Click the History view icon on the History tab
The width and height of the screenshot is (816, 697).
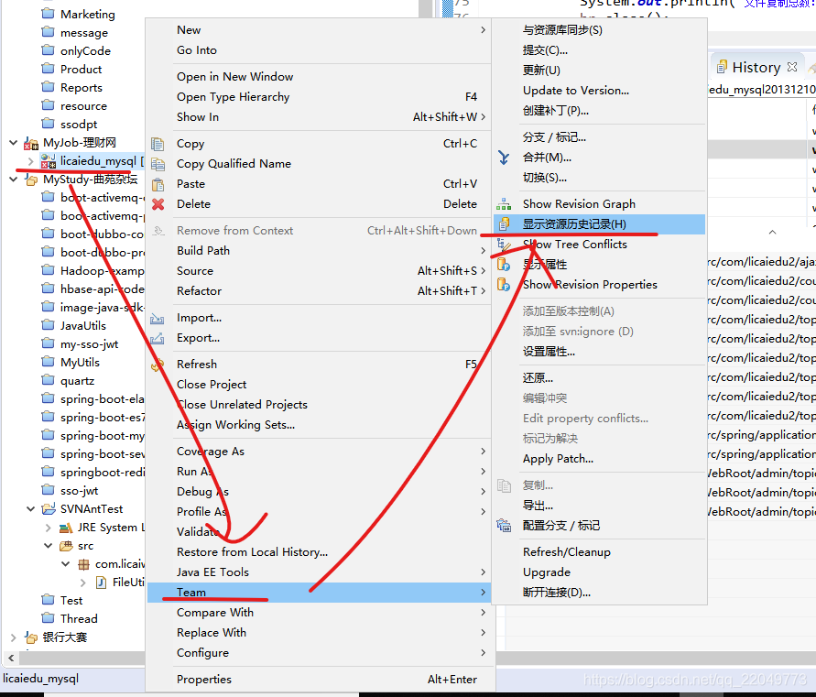[x=723, y=67]
